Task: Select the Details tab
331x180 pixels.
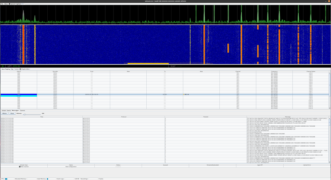Action: 4,110
